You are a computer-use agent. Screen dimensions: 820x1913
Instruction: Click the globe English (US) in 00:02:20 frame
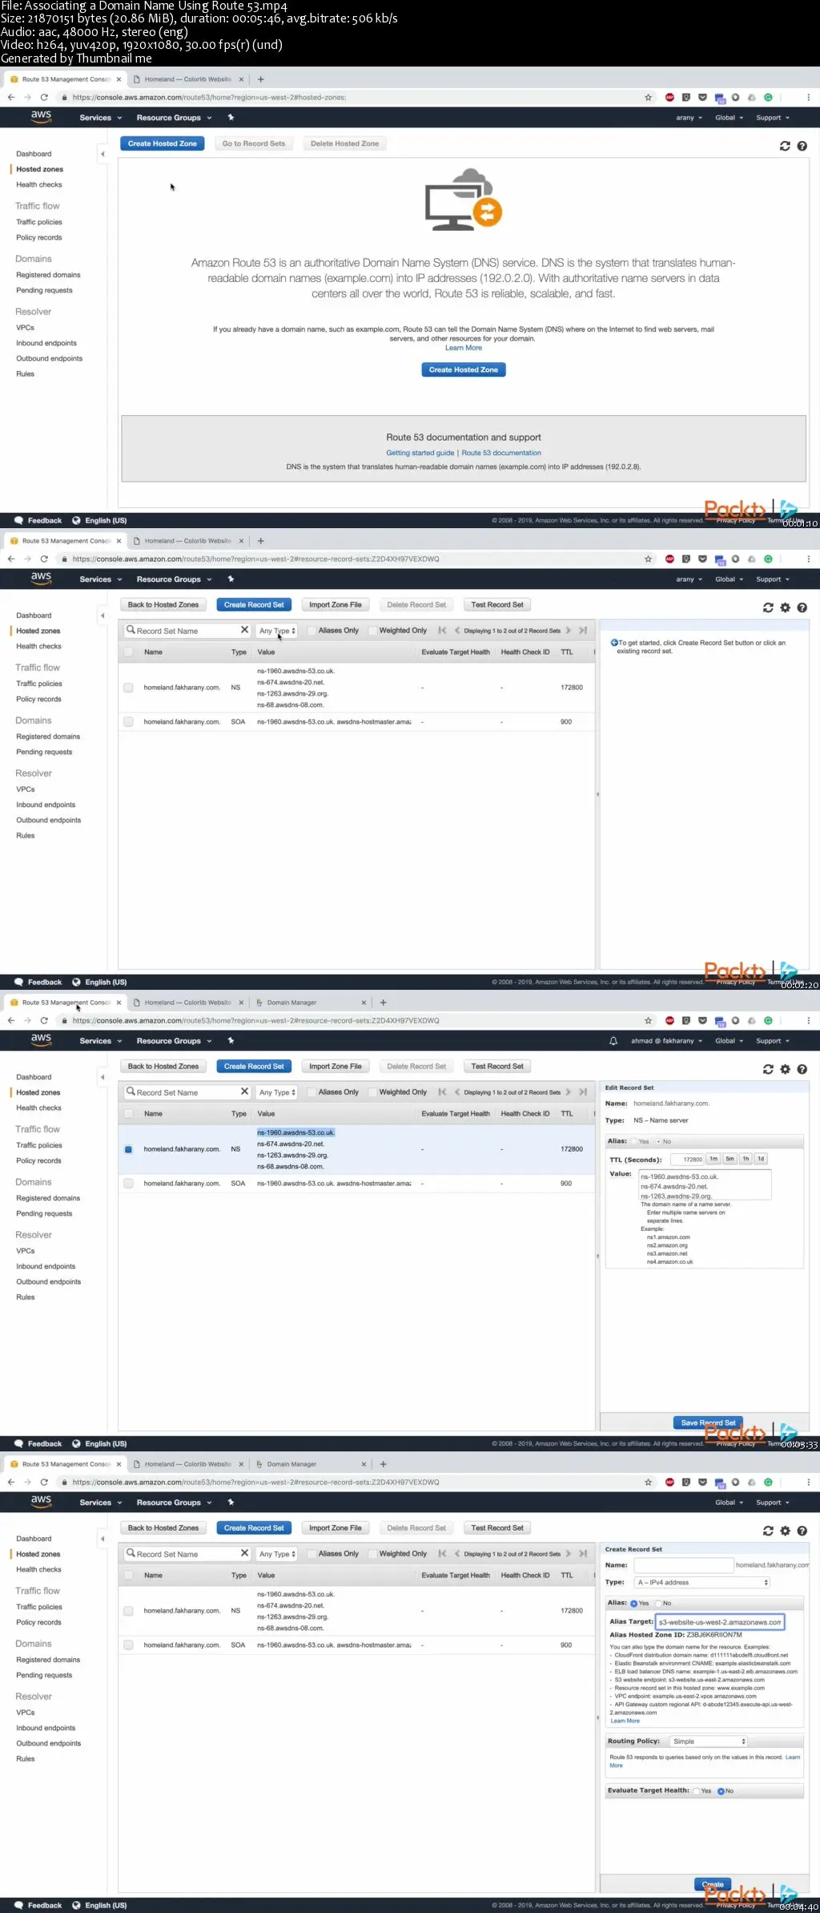tap(99, 982)
